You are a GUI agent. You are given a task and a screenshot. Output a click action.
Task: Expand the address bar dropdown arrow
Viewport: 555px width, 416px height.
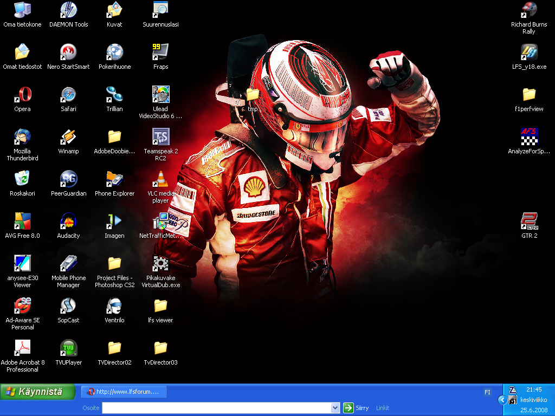(335, 408)
